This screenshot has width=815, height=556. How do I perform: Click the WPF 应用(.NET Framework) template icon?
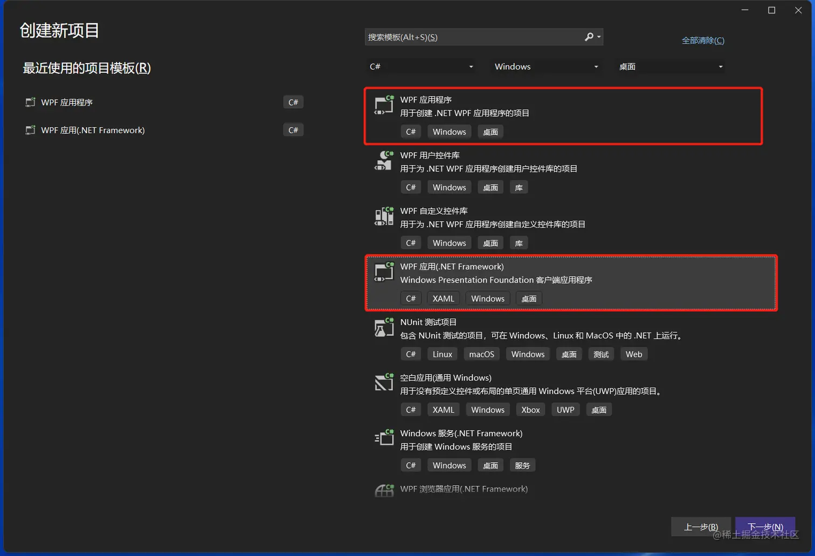coord(383,272)
